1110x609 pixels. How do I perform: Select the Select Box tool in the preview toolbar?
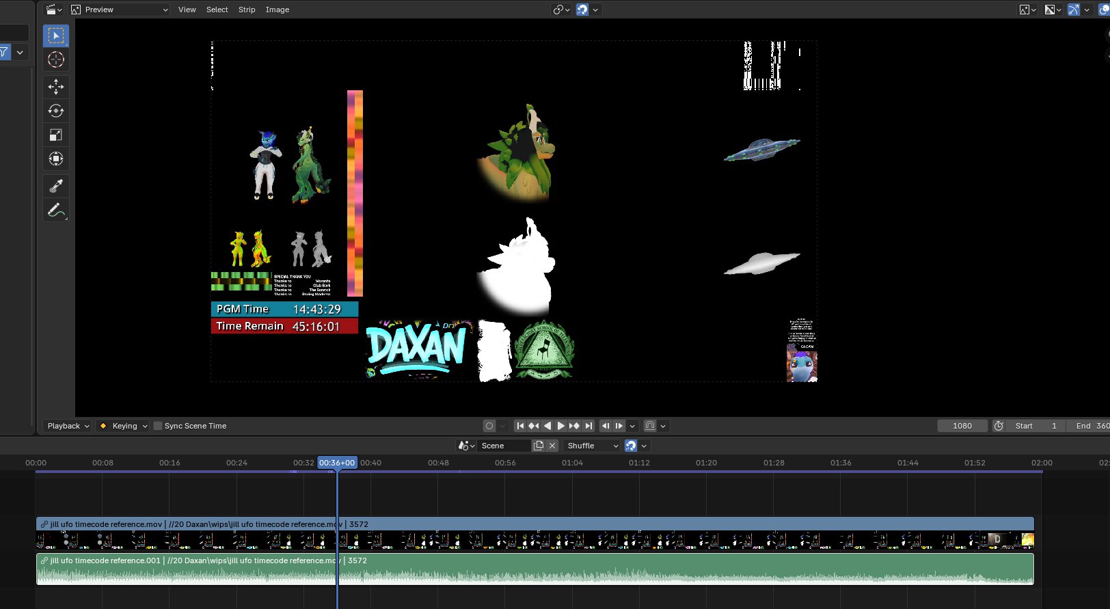pyautogui.click(x=56, y=36)
